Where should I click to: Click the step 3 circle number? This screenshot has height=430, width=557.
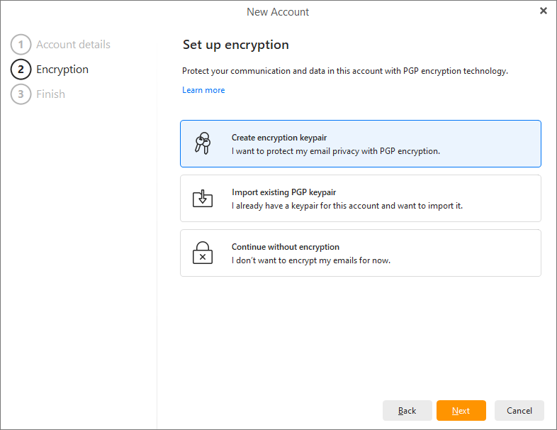point(21,94)
